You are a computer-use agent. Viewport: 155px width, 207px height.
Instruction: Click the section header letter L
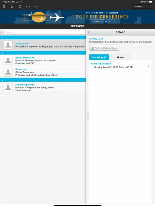2,80
